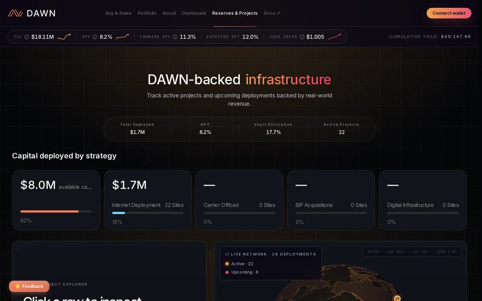Image resolution: width=482 pixels, height=301 pixels.
Task: Click the Total Deployed $1.7M stat
Action: [x=137, y=128]
